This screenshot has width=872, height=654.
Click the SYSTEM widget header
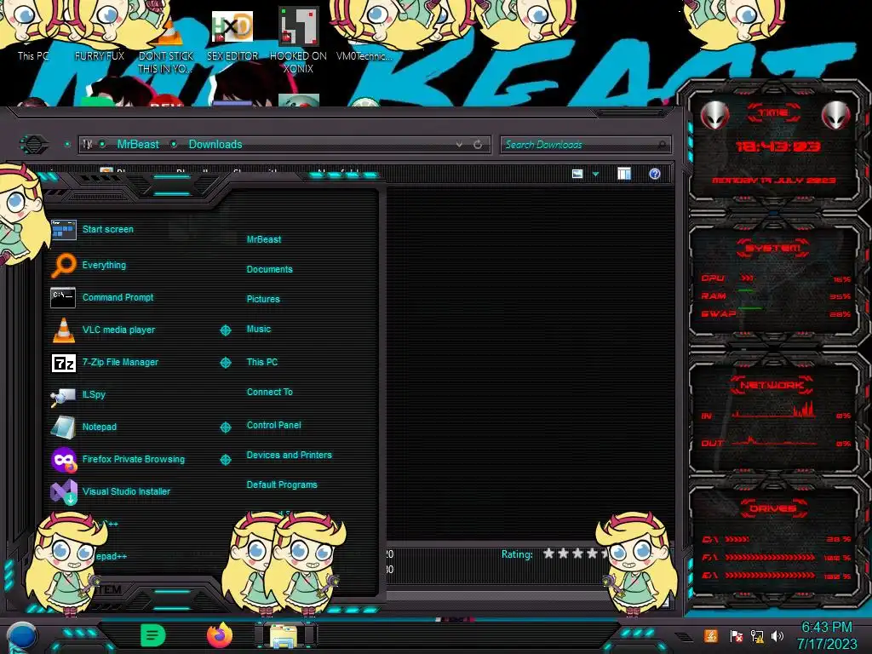pyautogui.click(x=773, y=248)
